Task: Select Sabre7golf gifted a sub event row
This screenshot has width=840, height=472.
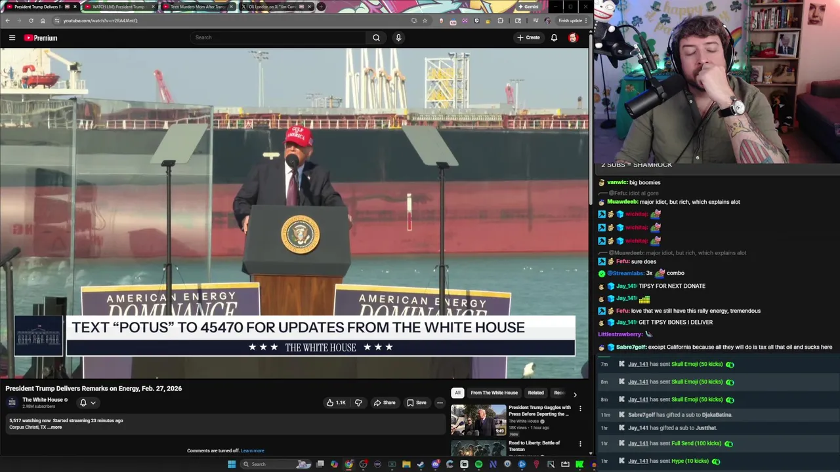Action: [718, 415]
